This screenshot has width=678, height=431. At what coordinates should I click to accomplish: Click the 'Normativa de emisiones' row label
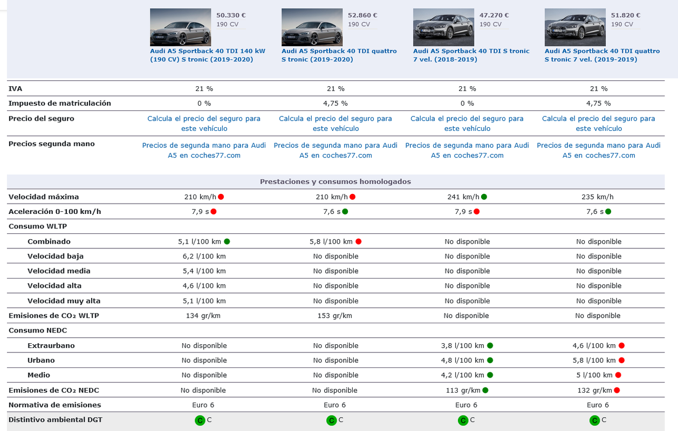[55, 405]
